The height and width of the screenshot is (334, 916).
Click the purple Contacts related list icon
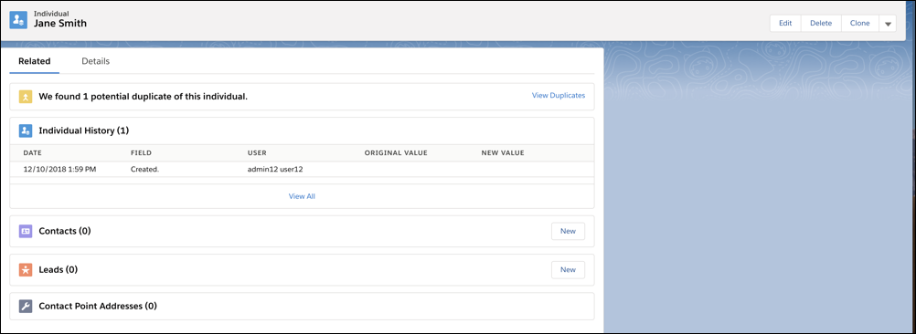(26, 231)
